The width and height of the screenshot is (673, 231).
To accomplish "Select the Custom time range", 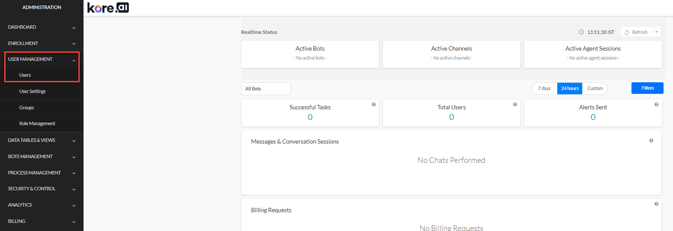I will (x=595, y=88).
